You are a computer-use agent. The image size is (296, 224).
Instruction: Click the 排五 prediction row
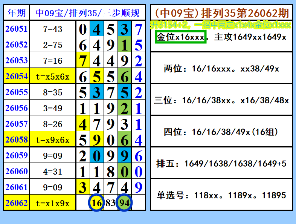tap(221, 163)
